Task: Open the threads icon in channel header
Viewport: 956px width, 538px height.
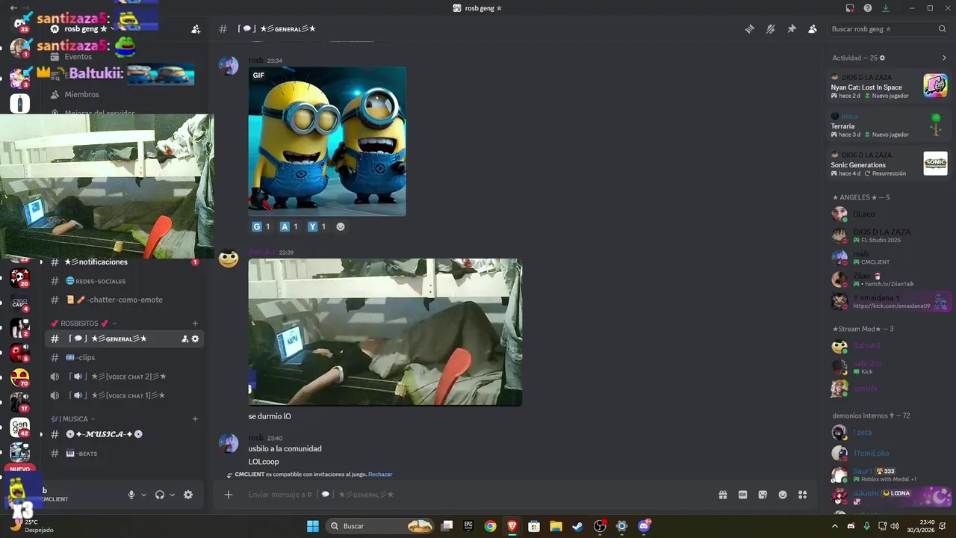Action: tap(750, 29)
